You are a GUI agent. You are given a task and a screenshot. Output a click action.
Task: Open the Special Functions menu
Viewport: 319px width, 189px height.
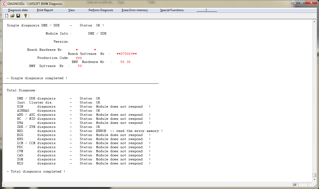coord(172,10)
